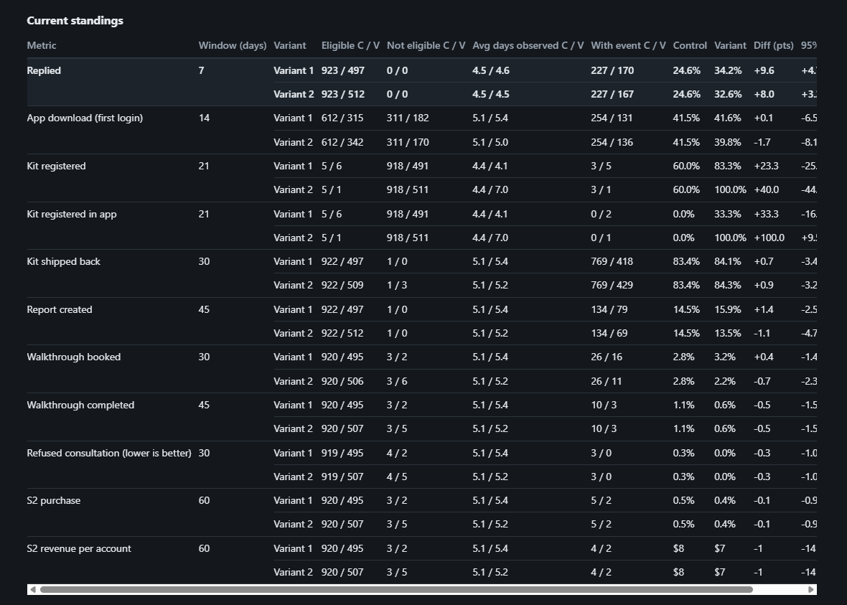Click variant rate '32.6%'
847x605 pixels.
coord(728,94)
